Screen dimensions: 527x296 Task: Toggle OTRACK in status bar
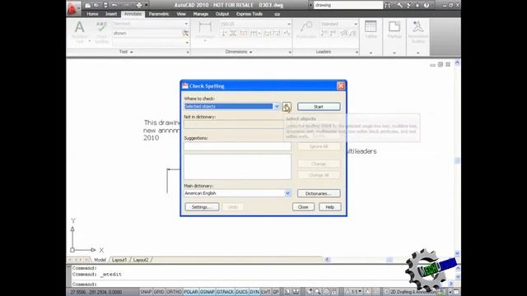(225, 292)
